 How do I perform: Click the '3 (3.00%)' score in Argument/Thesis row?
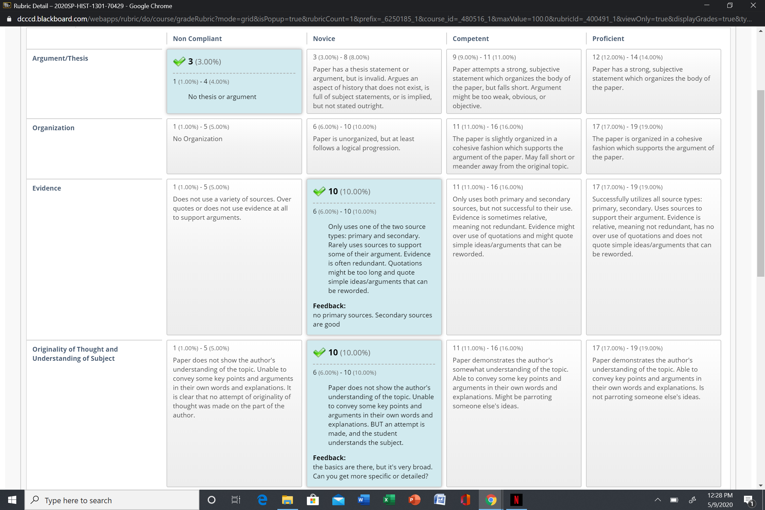(204, 61)
